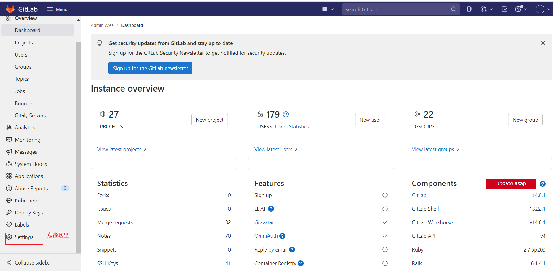Screen dimensions: 553x271
Task: Open the user avatar dropdown
Action: point(543,9)
